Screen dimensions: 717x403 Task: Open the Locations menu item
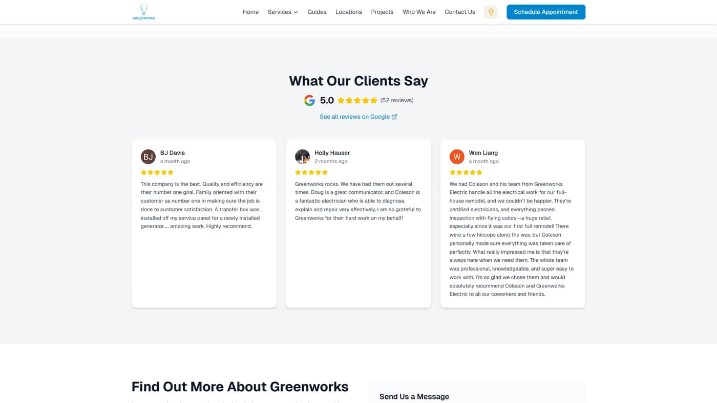pyautogui.click(x=348, y=11)
